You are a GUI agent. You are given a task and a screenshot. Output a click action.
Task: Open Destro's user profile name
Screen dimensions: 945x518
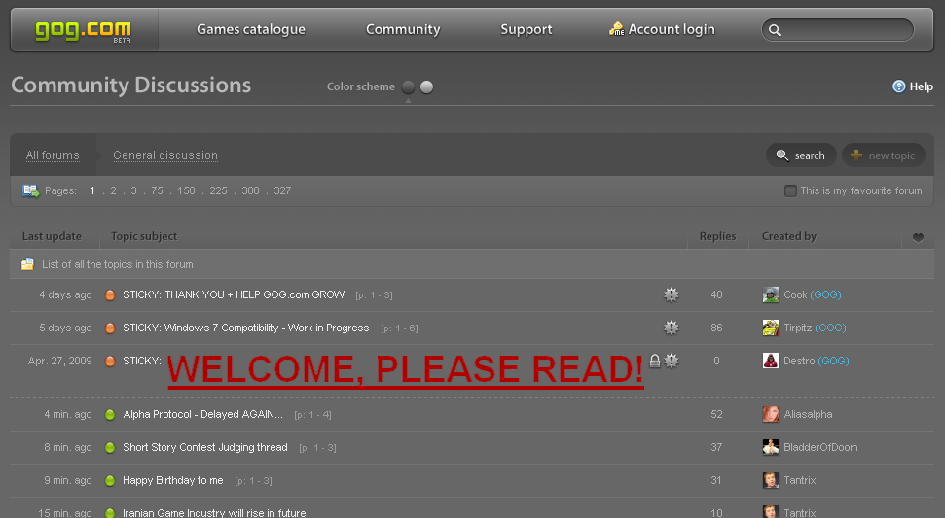(x=799, y=361)
